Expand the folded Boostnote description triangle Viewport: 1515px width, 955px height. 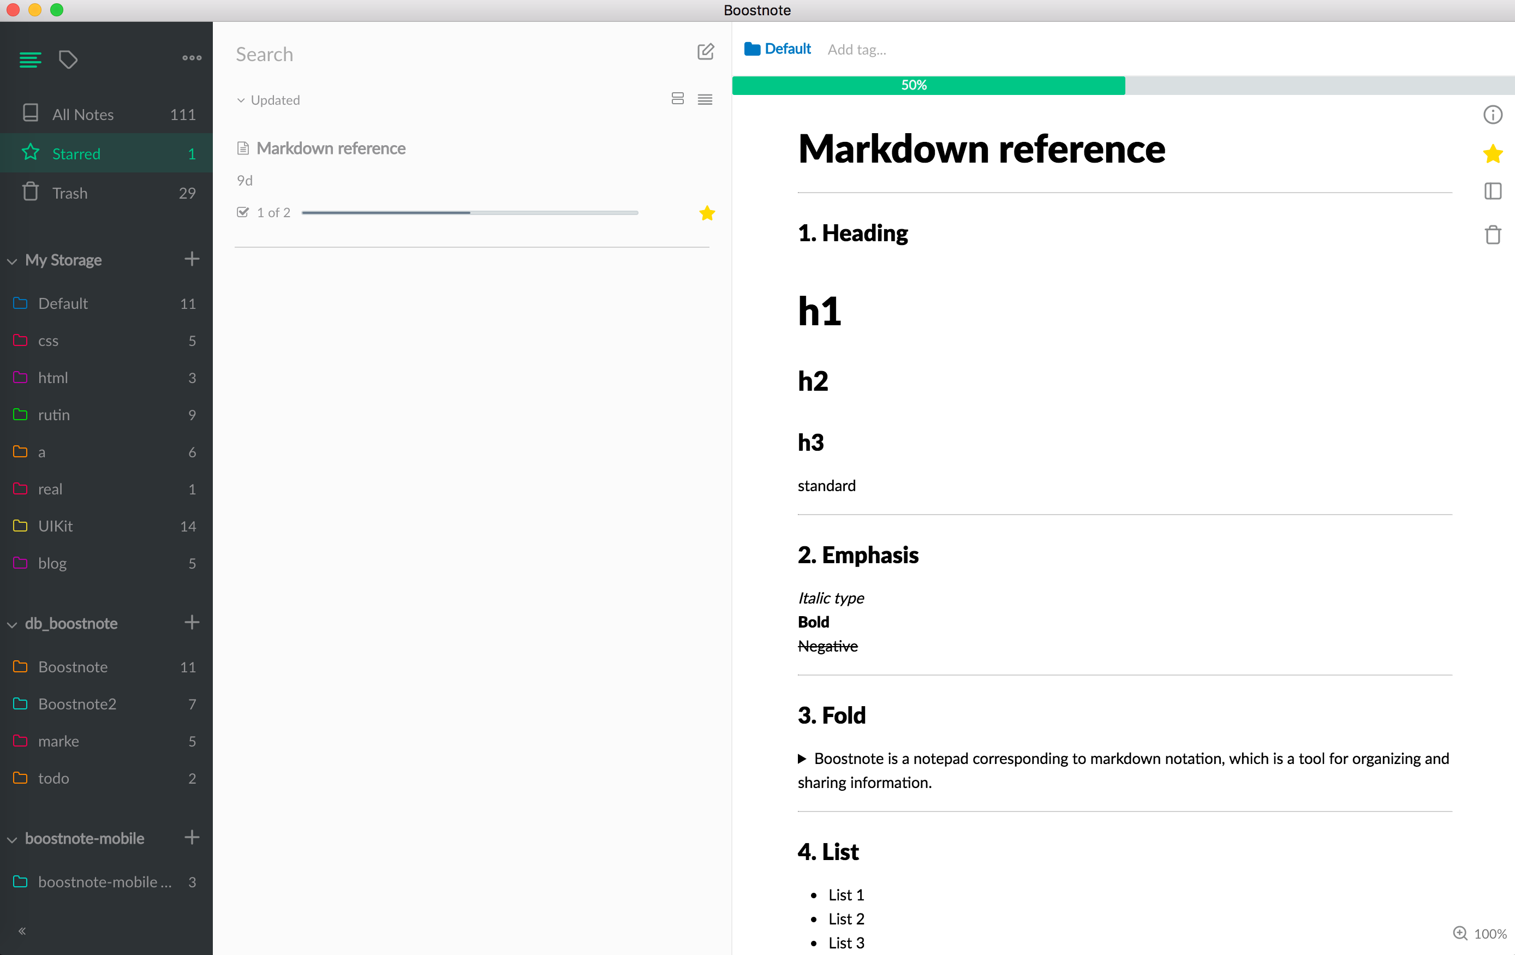pyautogui.click(x=802, y=759)
